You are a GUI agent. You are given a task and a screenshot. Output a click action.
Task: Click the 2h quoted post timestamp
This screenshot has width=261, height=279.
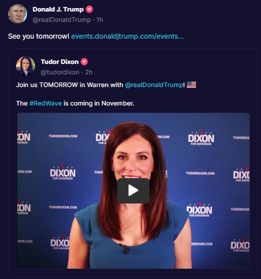coord(89,72)
